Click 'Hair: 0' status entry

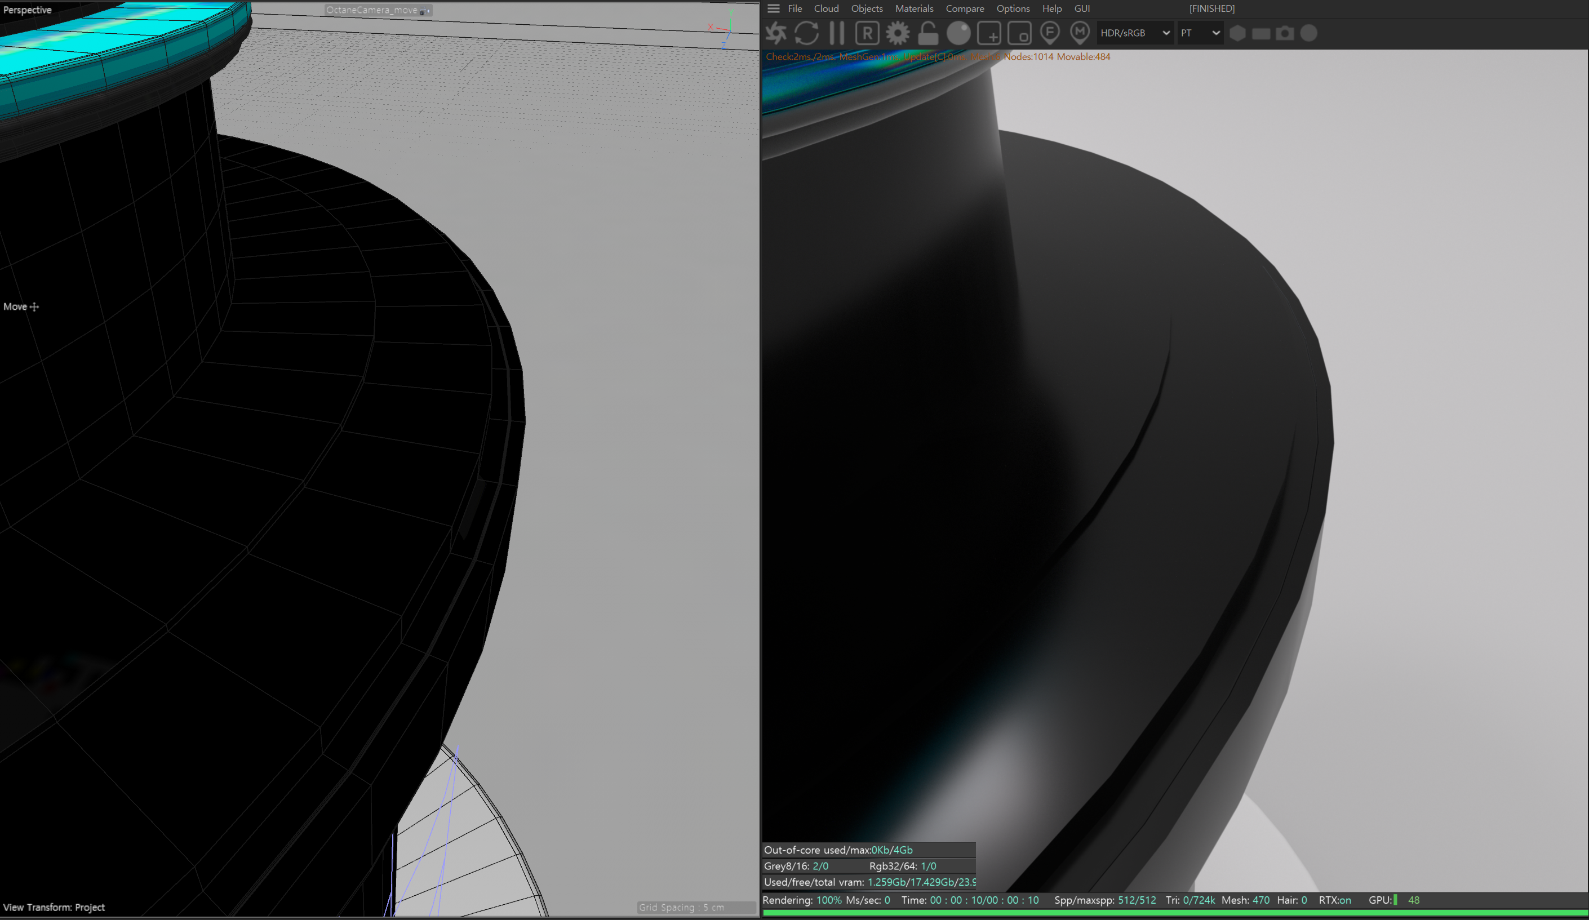[1292, 900]
